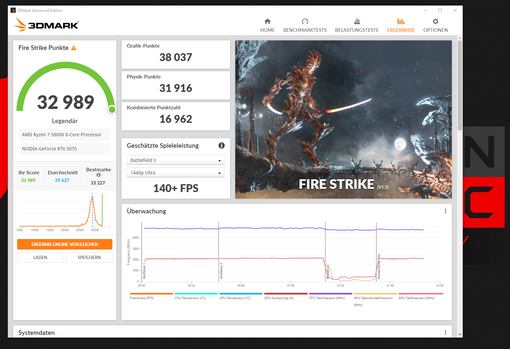Viewport: 510px width, 349px height.
Task: Click the 3DMark logo
Action: (46, 25)
